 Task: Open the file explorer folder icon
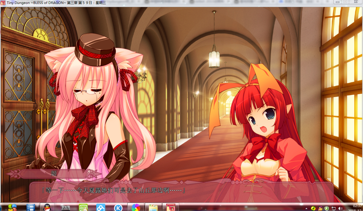click(x=153, y=207)
